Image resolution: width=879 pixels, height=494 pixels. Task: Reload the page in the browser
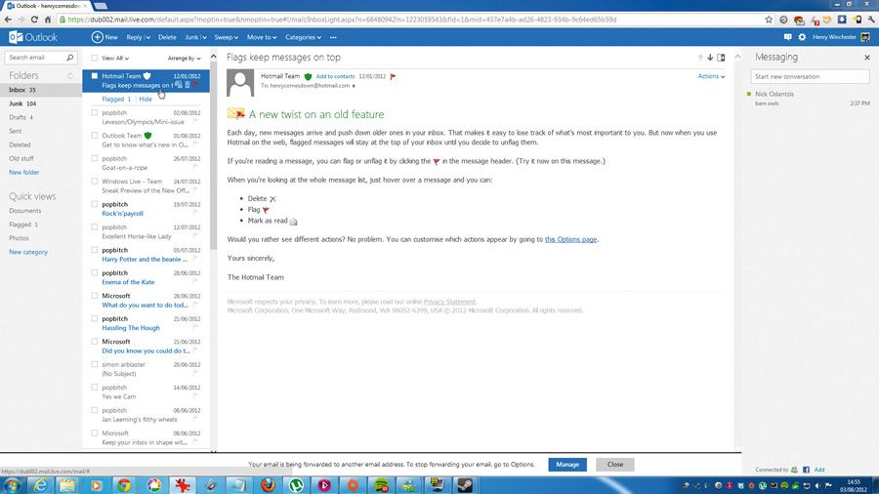click(34, 20)
